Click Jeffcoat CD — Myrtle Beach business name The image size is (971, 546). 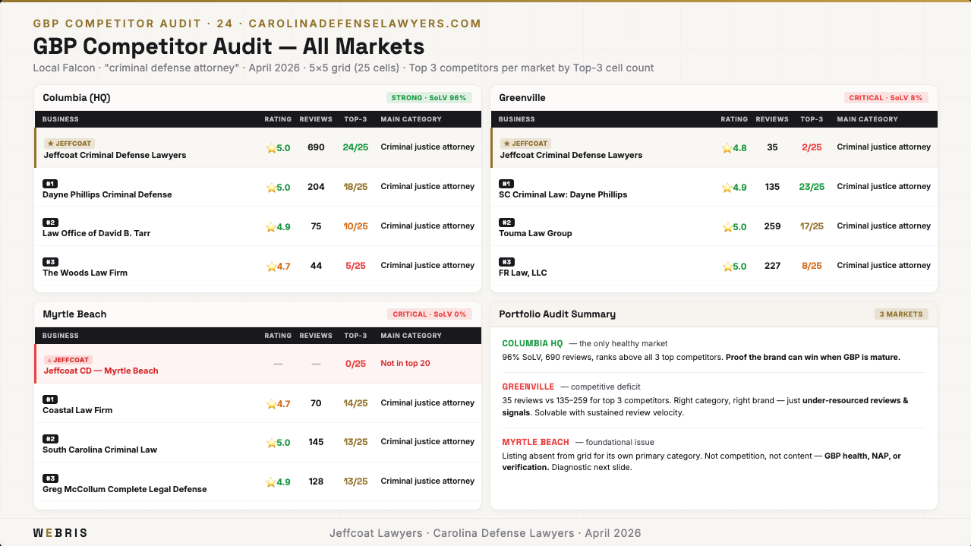click(x=101, y=371)
